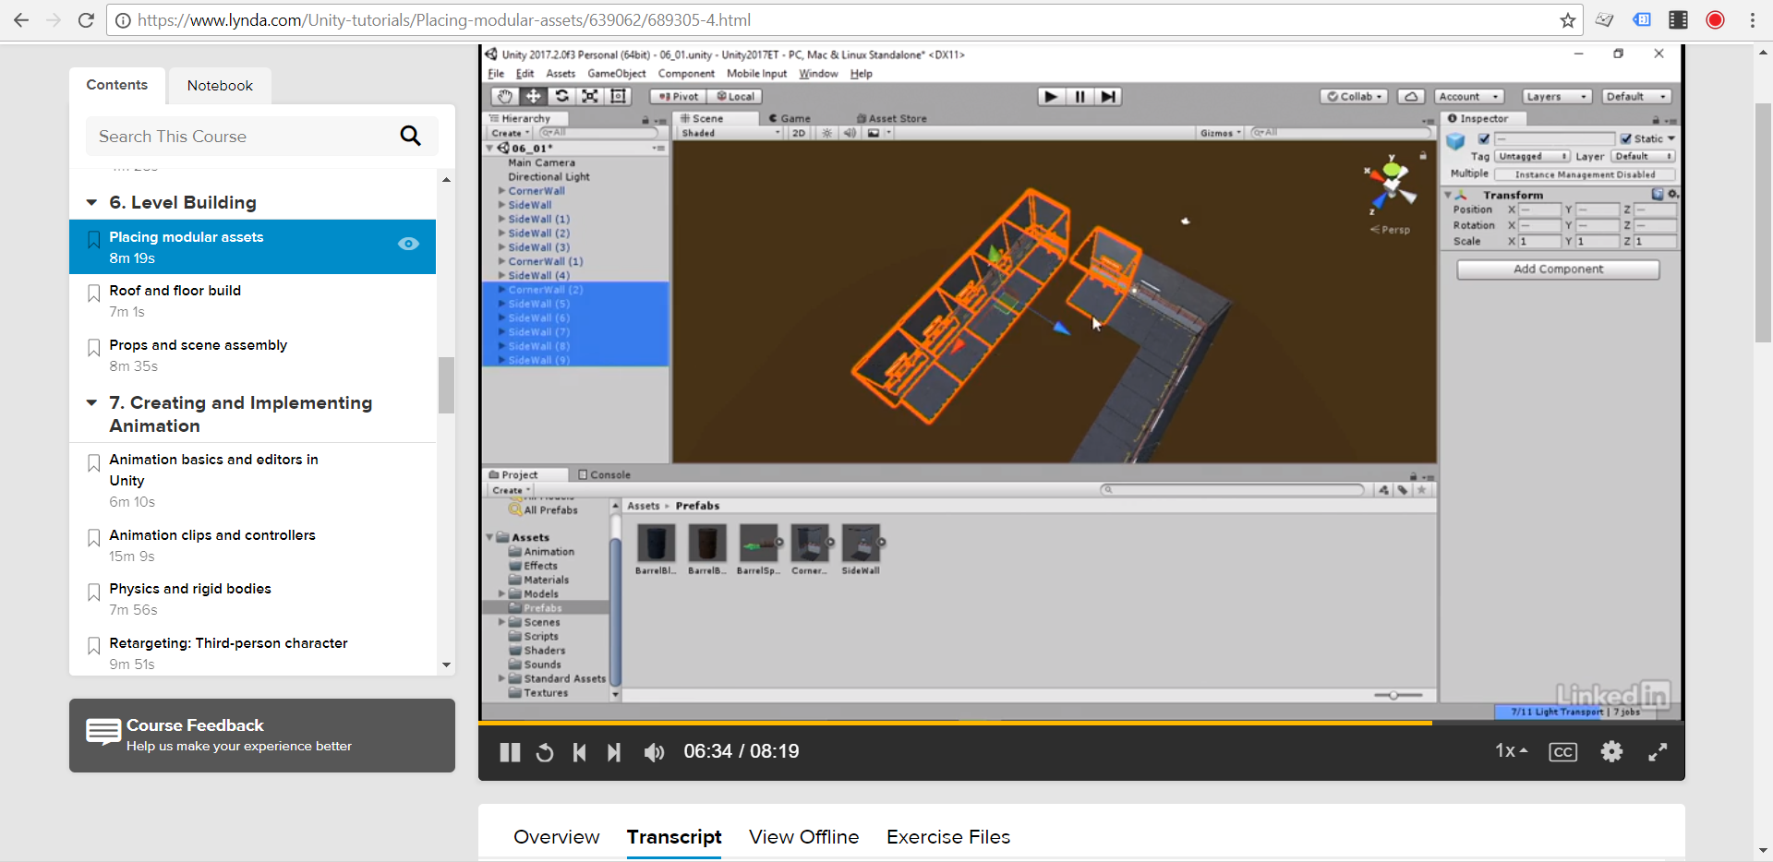Click the BarrelSp prefab thumbnail
This screenshot has width=1773, height=862.
click(x=758, y=544)
